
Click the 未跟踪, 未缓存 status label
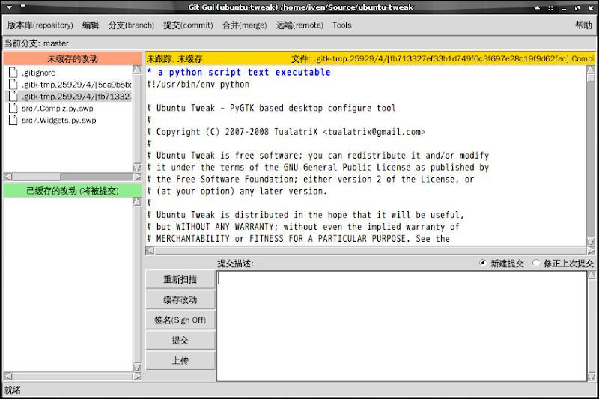click(174, 59)
